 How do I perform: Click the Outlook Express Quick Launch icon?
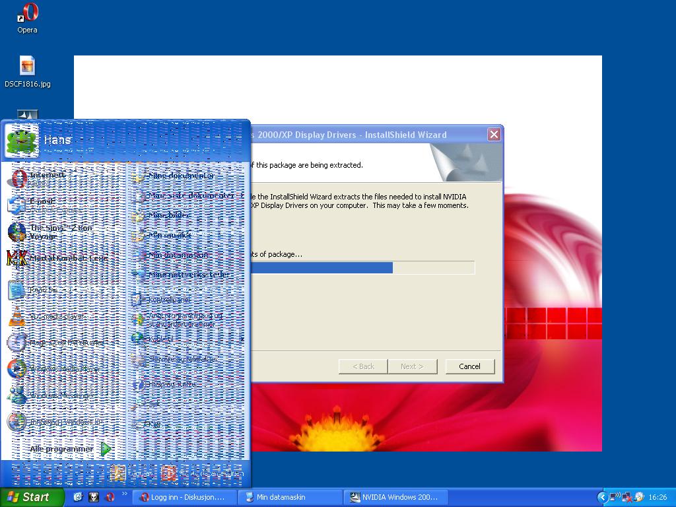click(78, 497)
